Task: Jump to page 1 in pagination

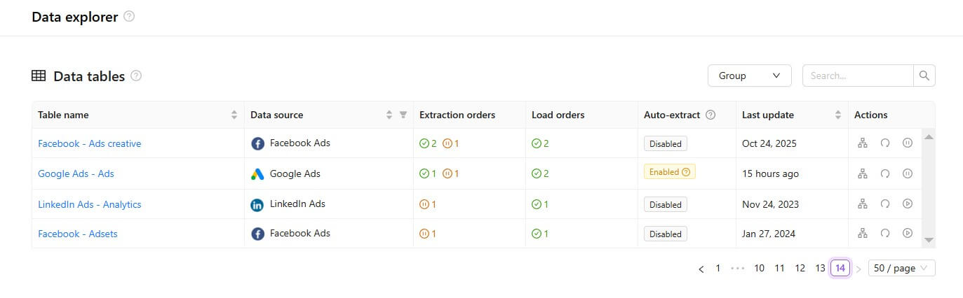Action: coord(718,268)
